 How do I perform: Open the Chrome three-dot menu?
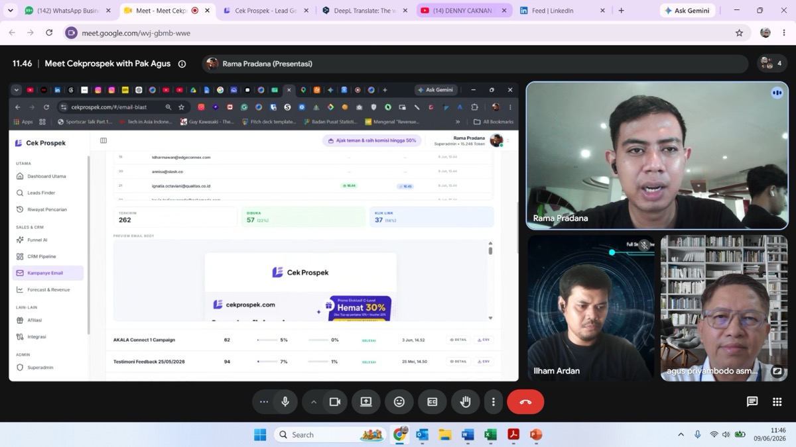click(783, 33)
